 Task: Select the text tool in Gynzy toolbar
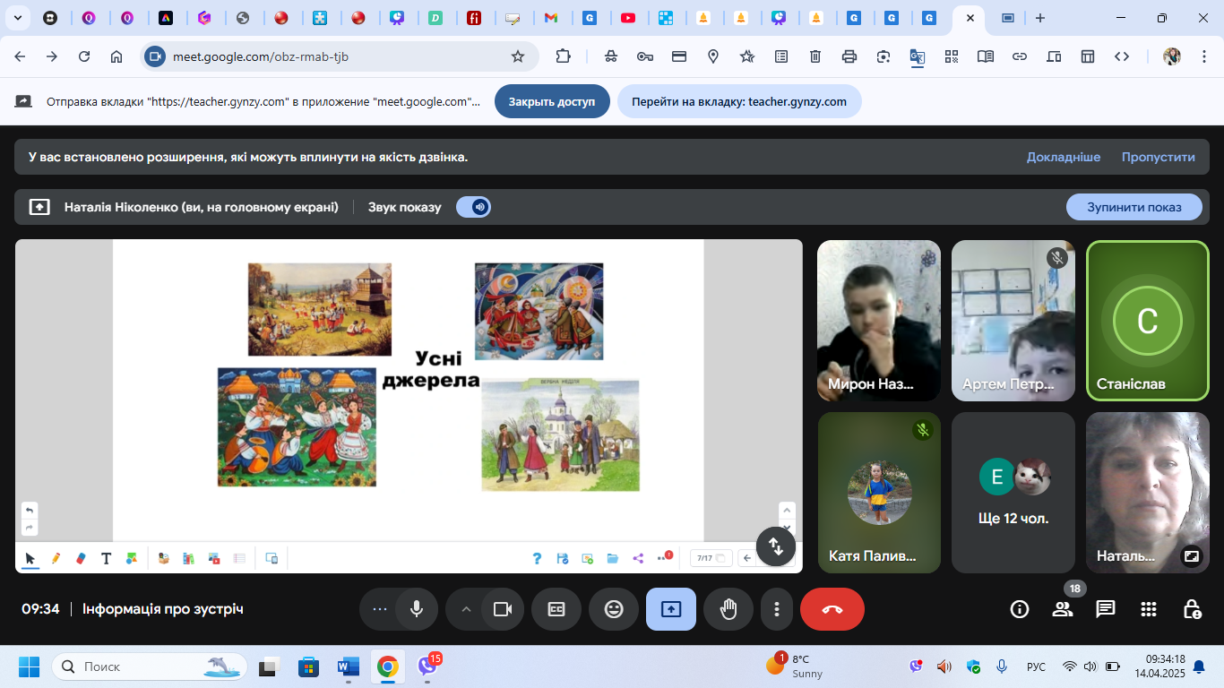(x=106, y=558)
